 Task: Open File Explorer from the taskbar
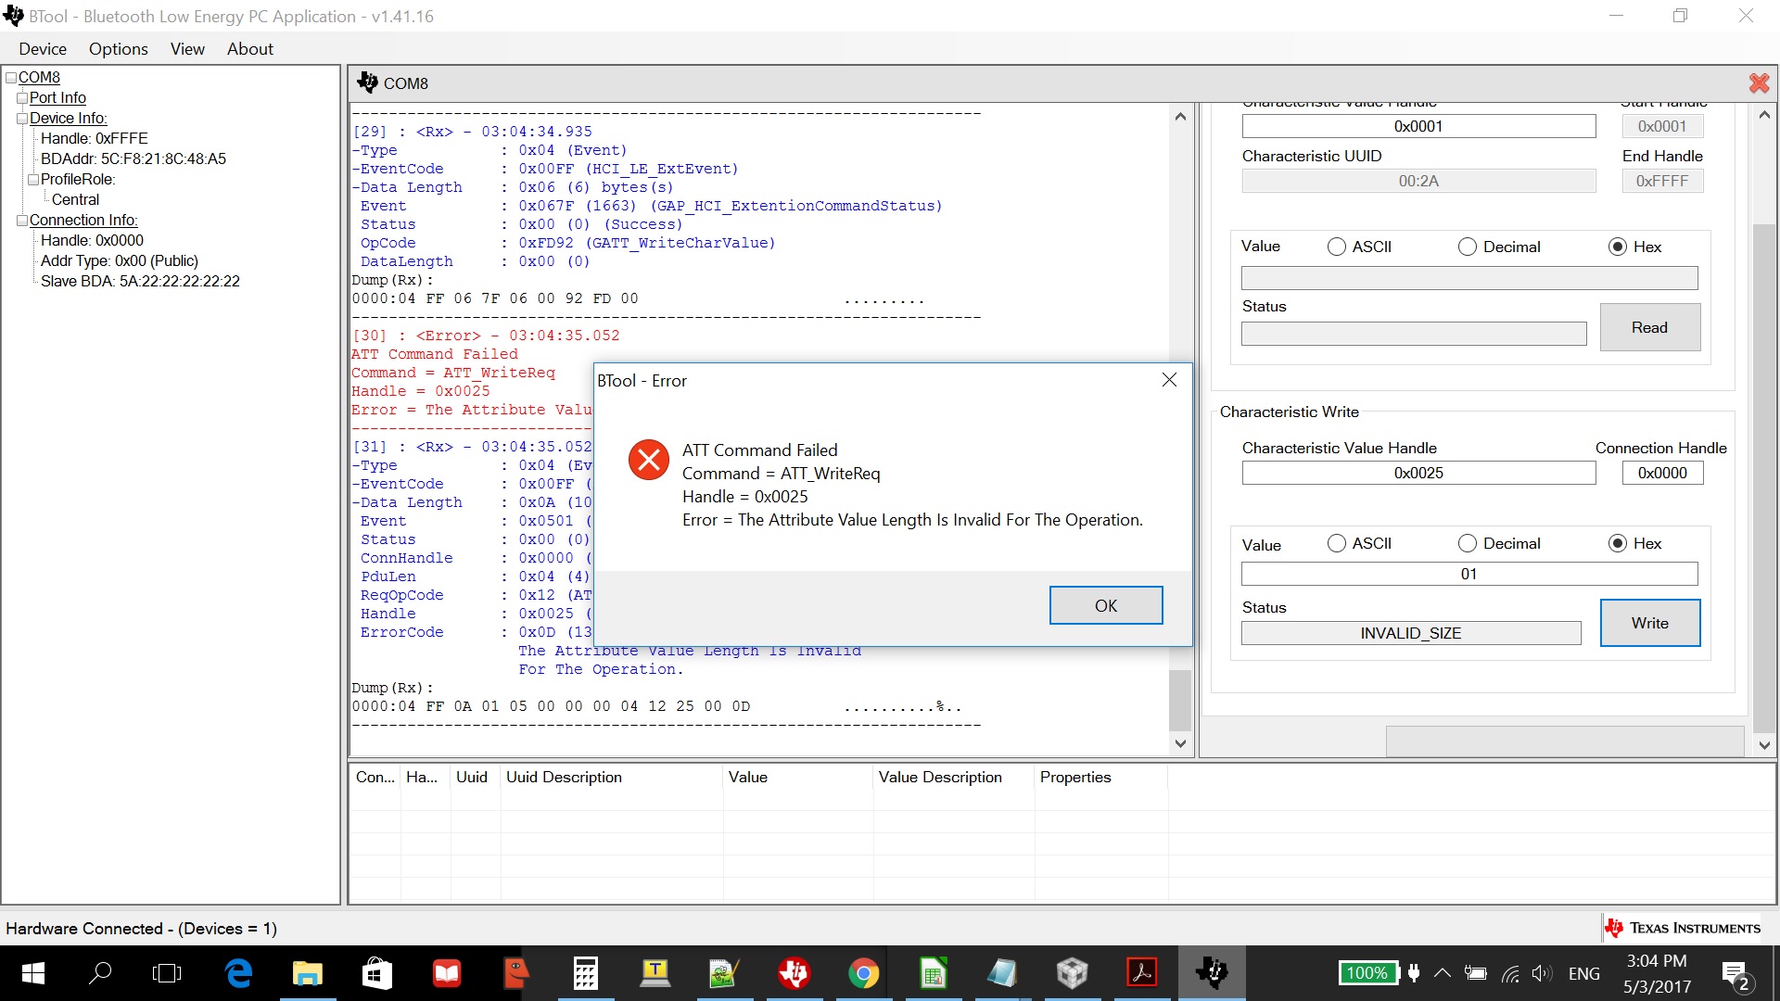click(307, 973)
